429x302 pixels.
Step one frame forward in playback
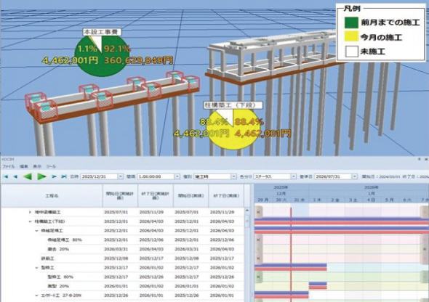coord(55,176)
